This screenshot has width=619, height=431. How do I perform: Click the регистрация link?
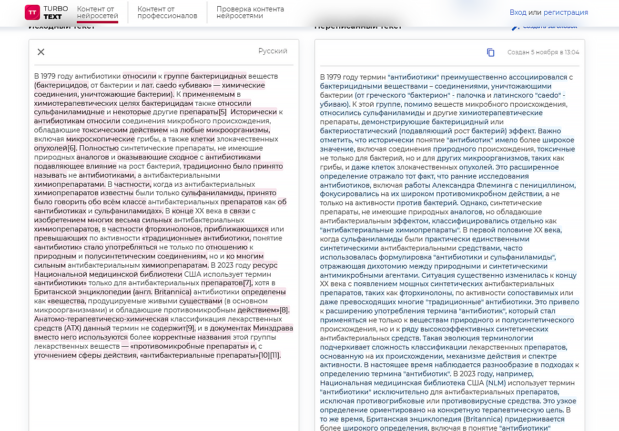566,12
